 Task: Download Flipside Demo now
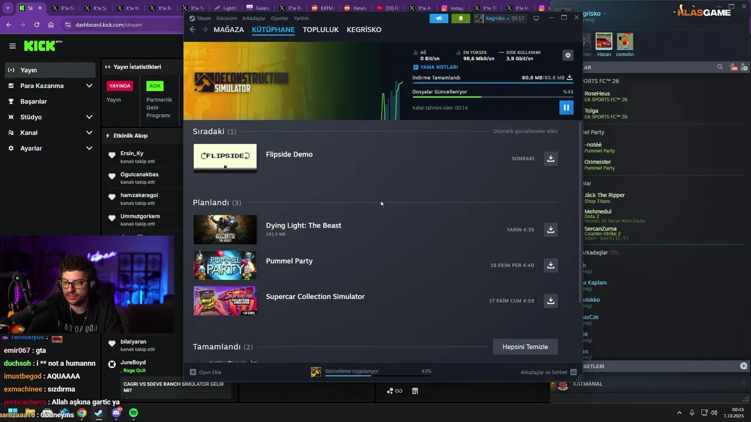tap(550, 158)
